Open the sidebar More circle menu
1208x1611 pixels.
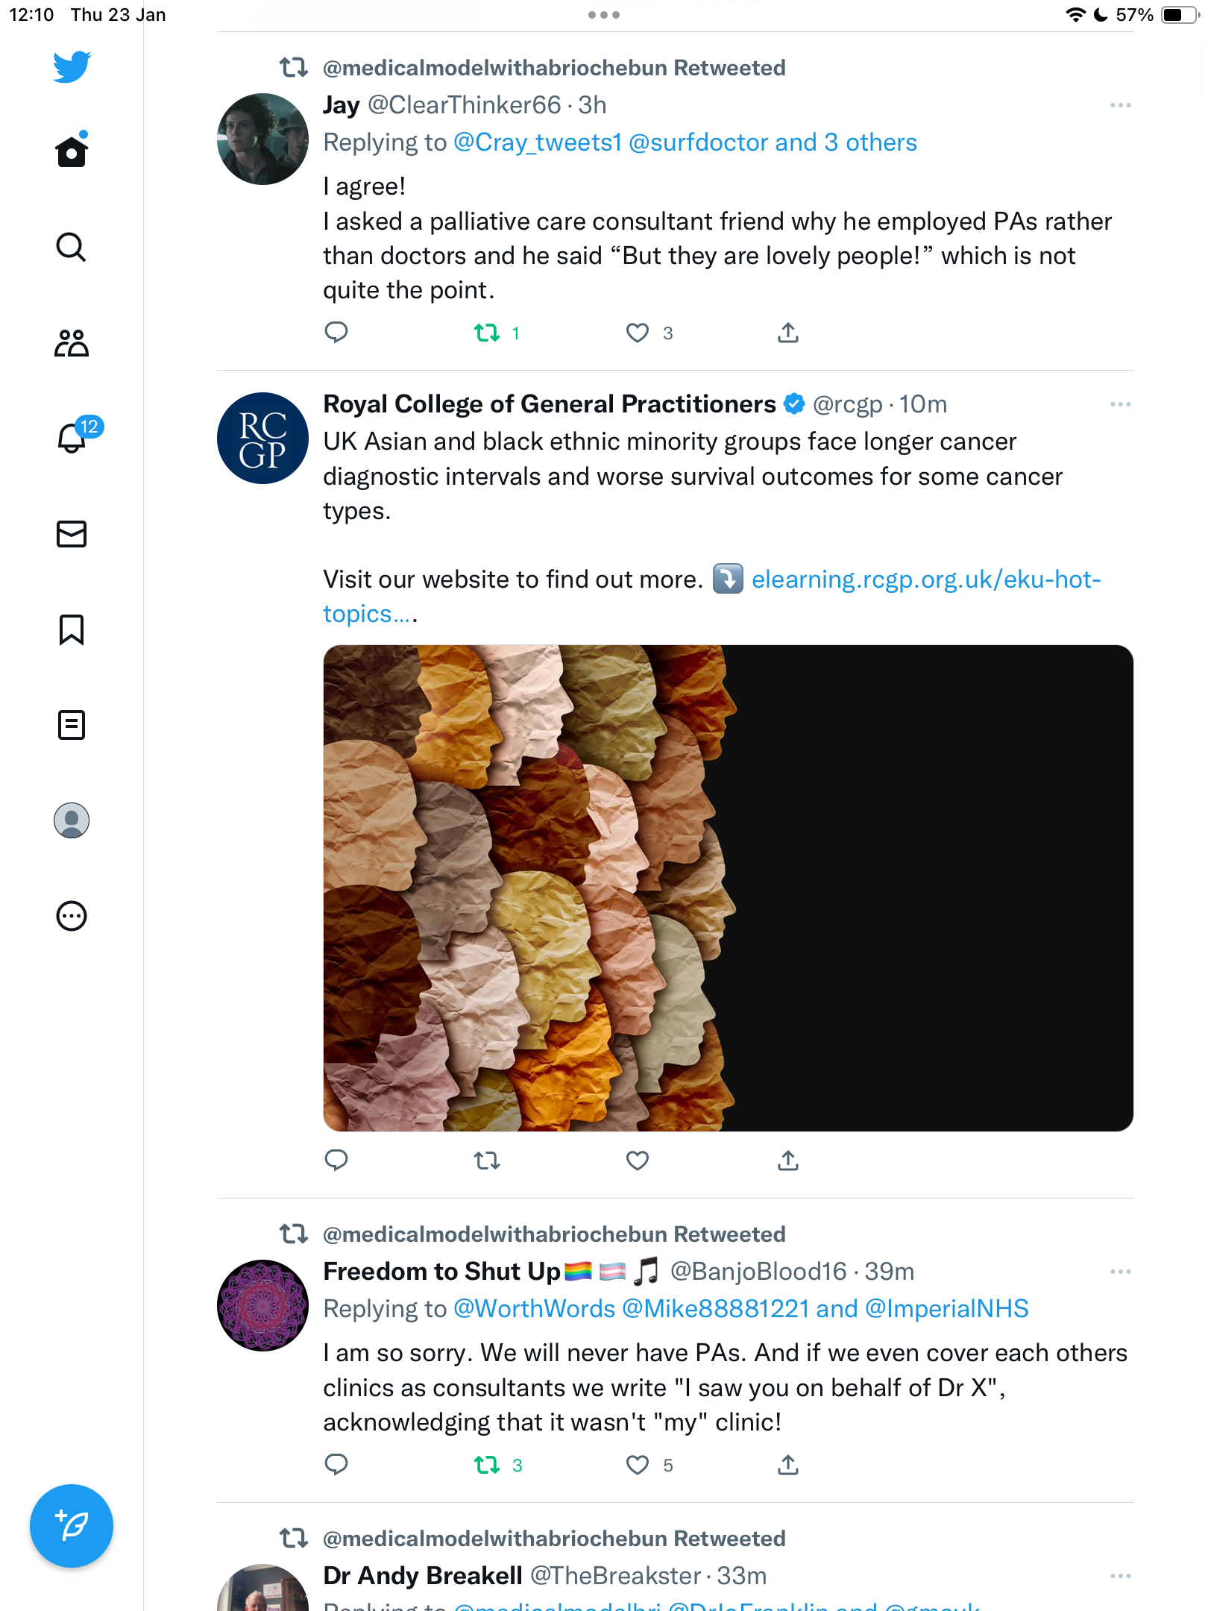(72, 916)
